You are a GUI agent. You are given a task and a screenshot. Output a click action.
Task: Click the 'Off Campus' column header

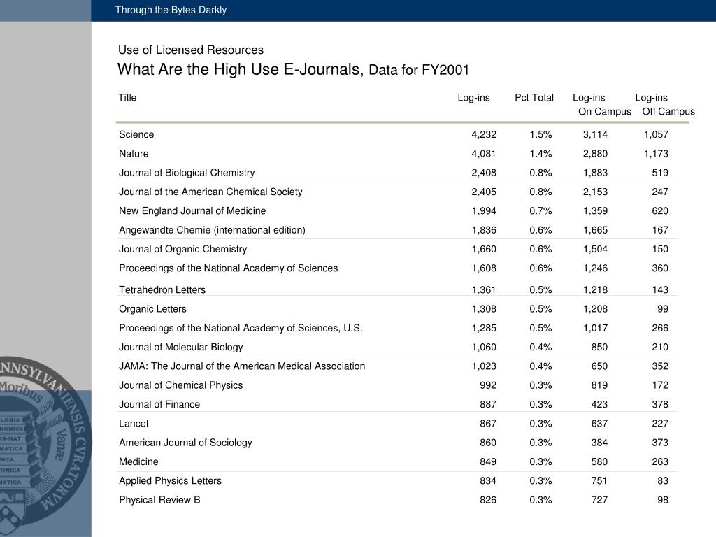point(668,111)
